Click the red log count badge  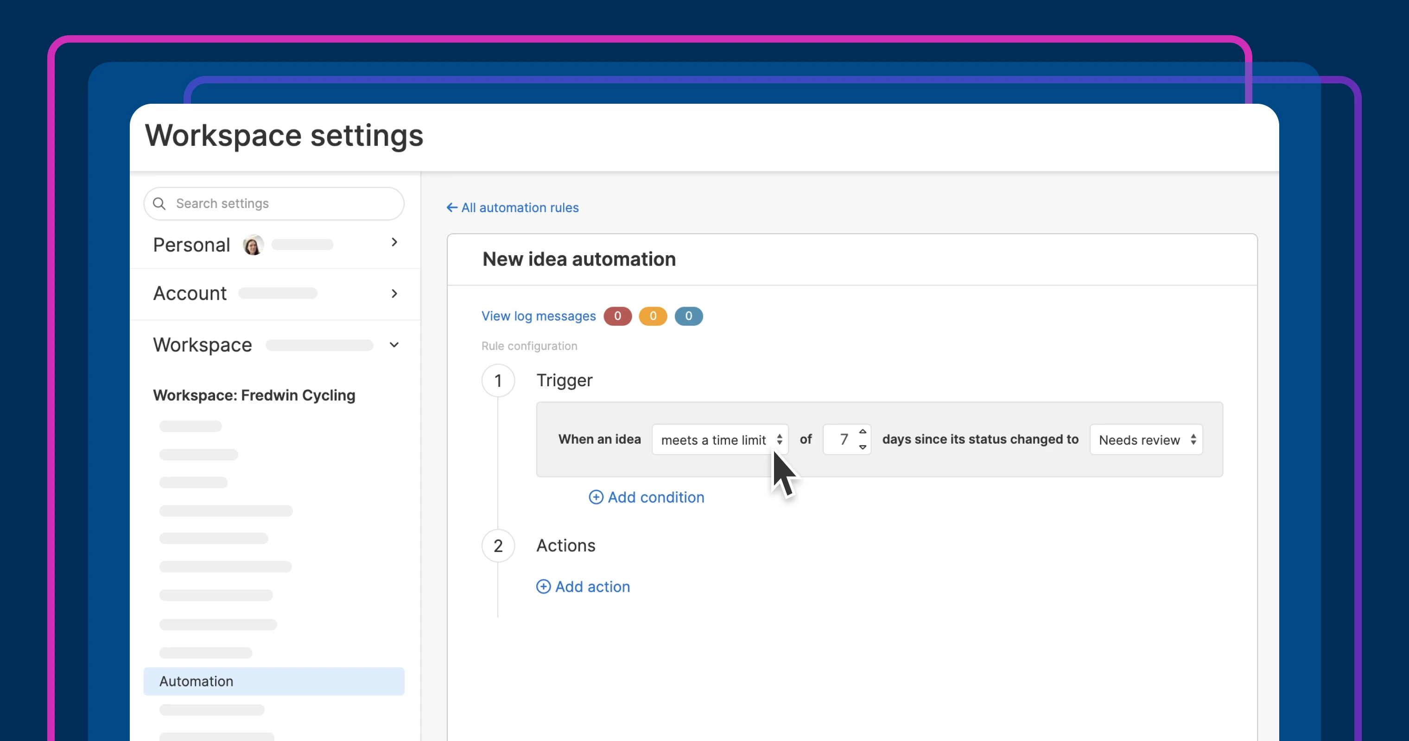click(617, 316)
